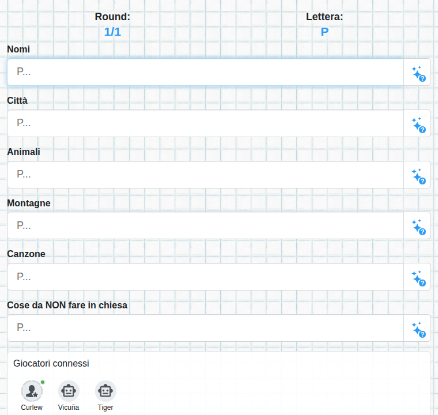Viewport: 438px width, 415px height.
Task: Click the hint icon for Cose da NON fare in chiesa
Action: pyautogui.click(x=417, y=329)
